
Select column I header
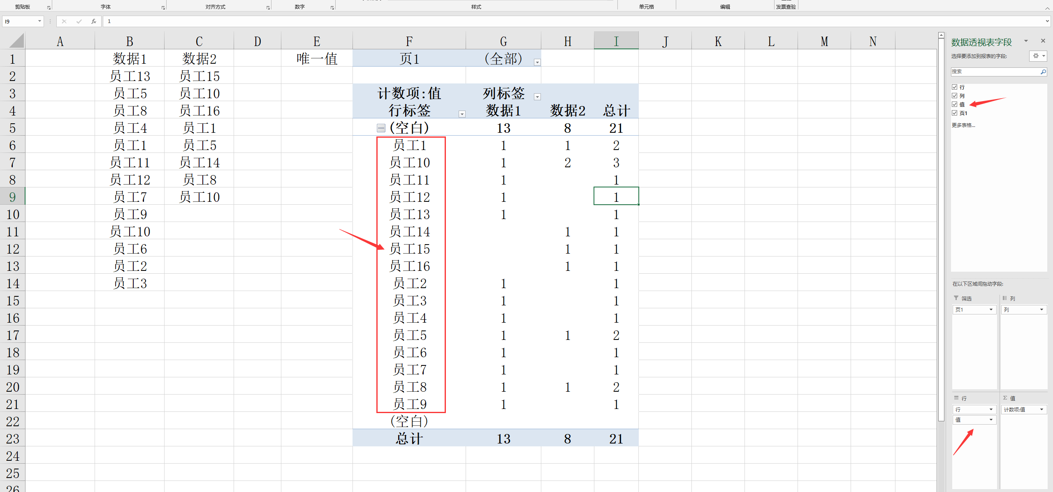click(x=616, y=41)
